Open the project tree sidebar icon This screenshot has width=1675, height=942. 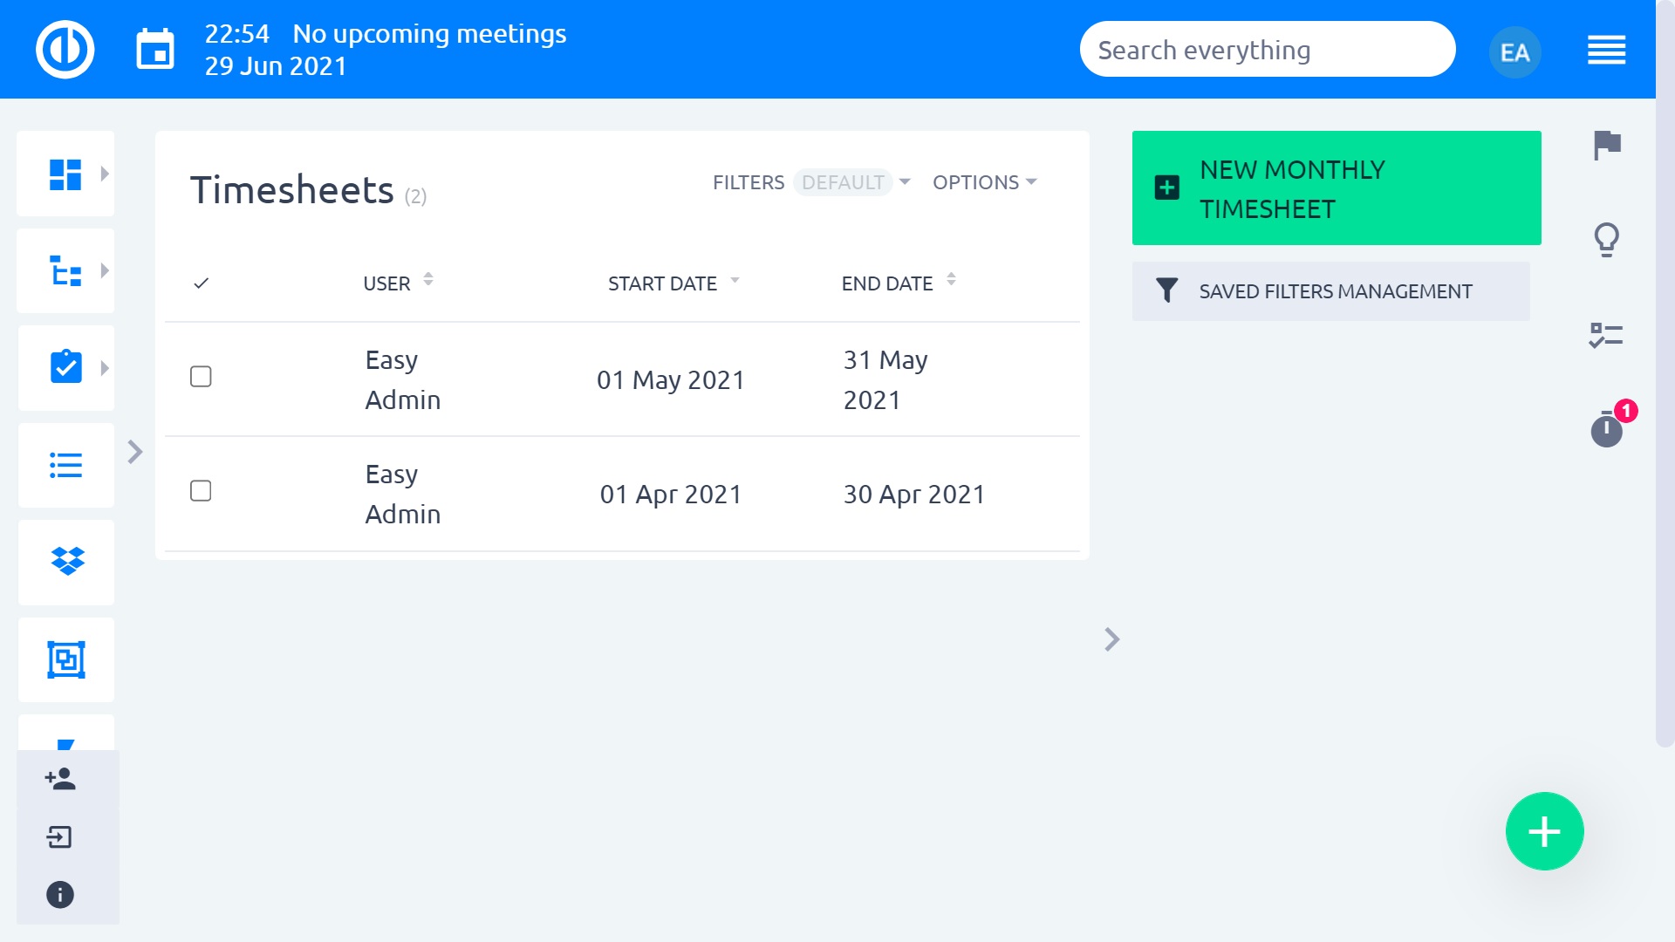coord(65,270)
